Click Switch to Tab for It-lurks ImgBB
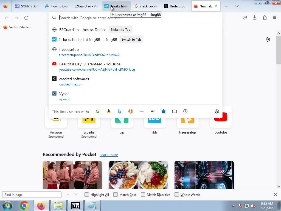The height and width of the screenshot is (211, 281). coord(131,40)
